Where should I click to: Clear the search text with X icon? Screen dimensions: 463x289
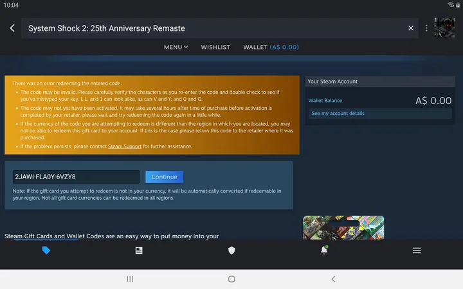click(411, 28)
